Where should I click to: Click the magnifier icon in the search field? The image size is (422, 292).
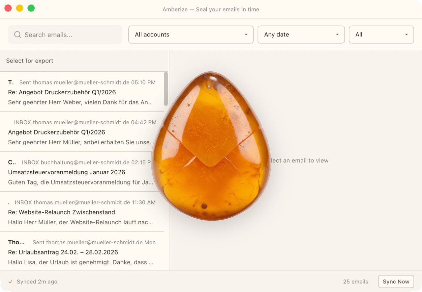tap(17, 34)
